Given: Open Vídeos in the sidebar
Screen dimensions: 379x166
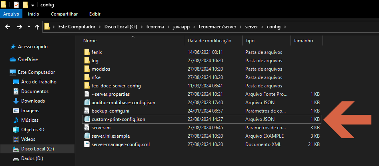Looking at the screenshot, I should coord(28,139).
